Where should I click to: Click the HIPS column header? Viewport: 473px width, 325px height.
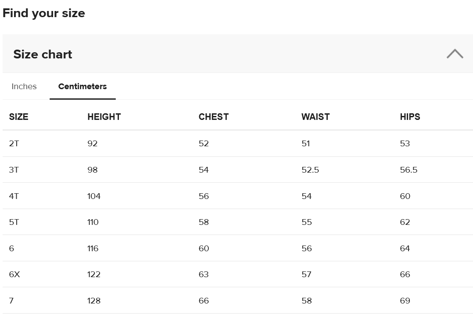pyautogui.click(x=410, y=117)
